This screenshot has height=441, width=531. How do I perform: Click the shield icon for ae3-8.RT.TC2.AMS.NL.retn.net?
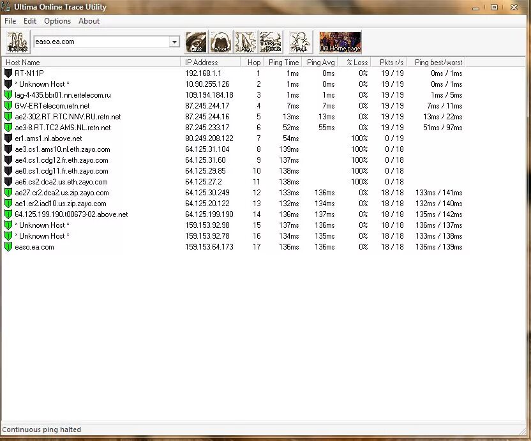(x=8, y=128)
